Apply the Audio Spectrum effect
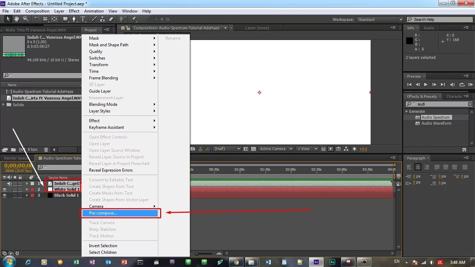 coord(435,117)
